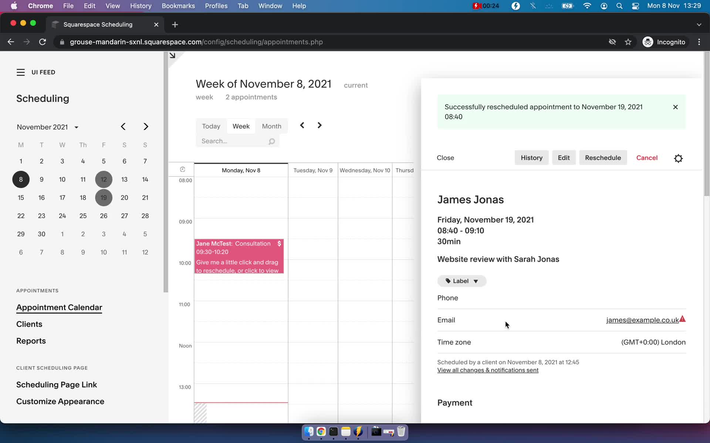Open Clients page
The image size is (710, 443).
(29, 324)
